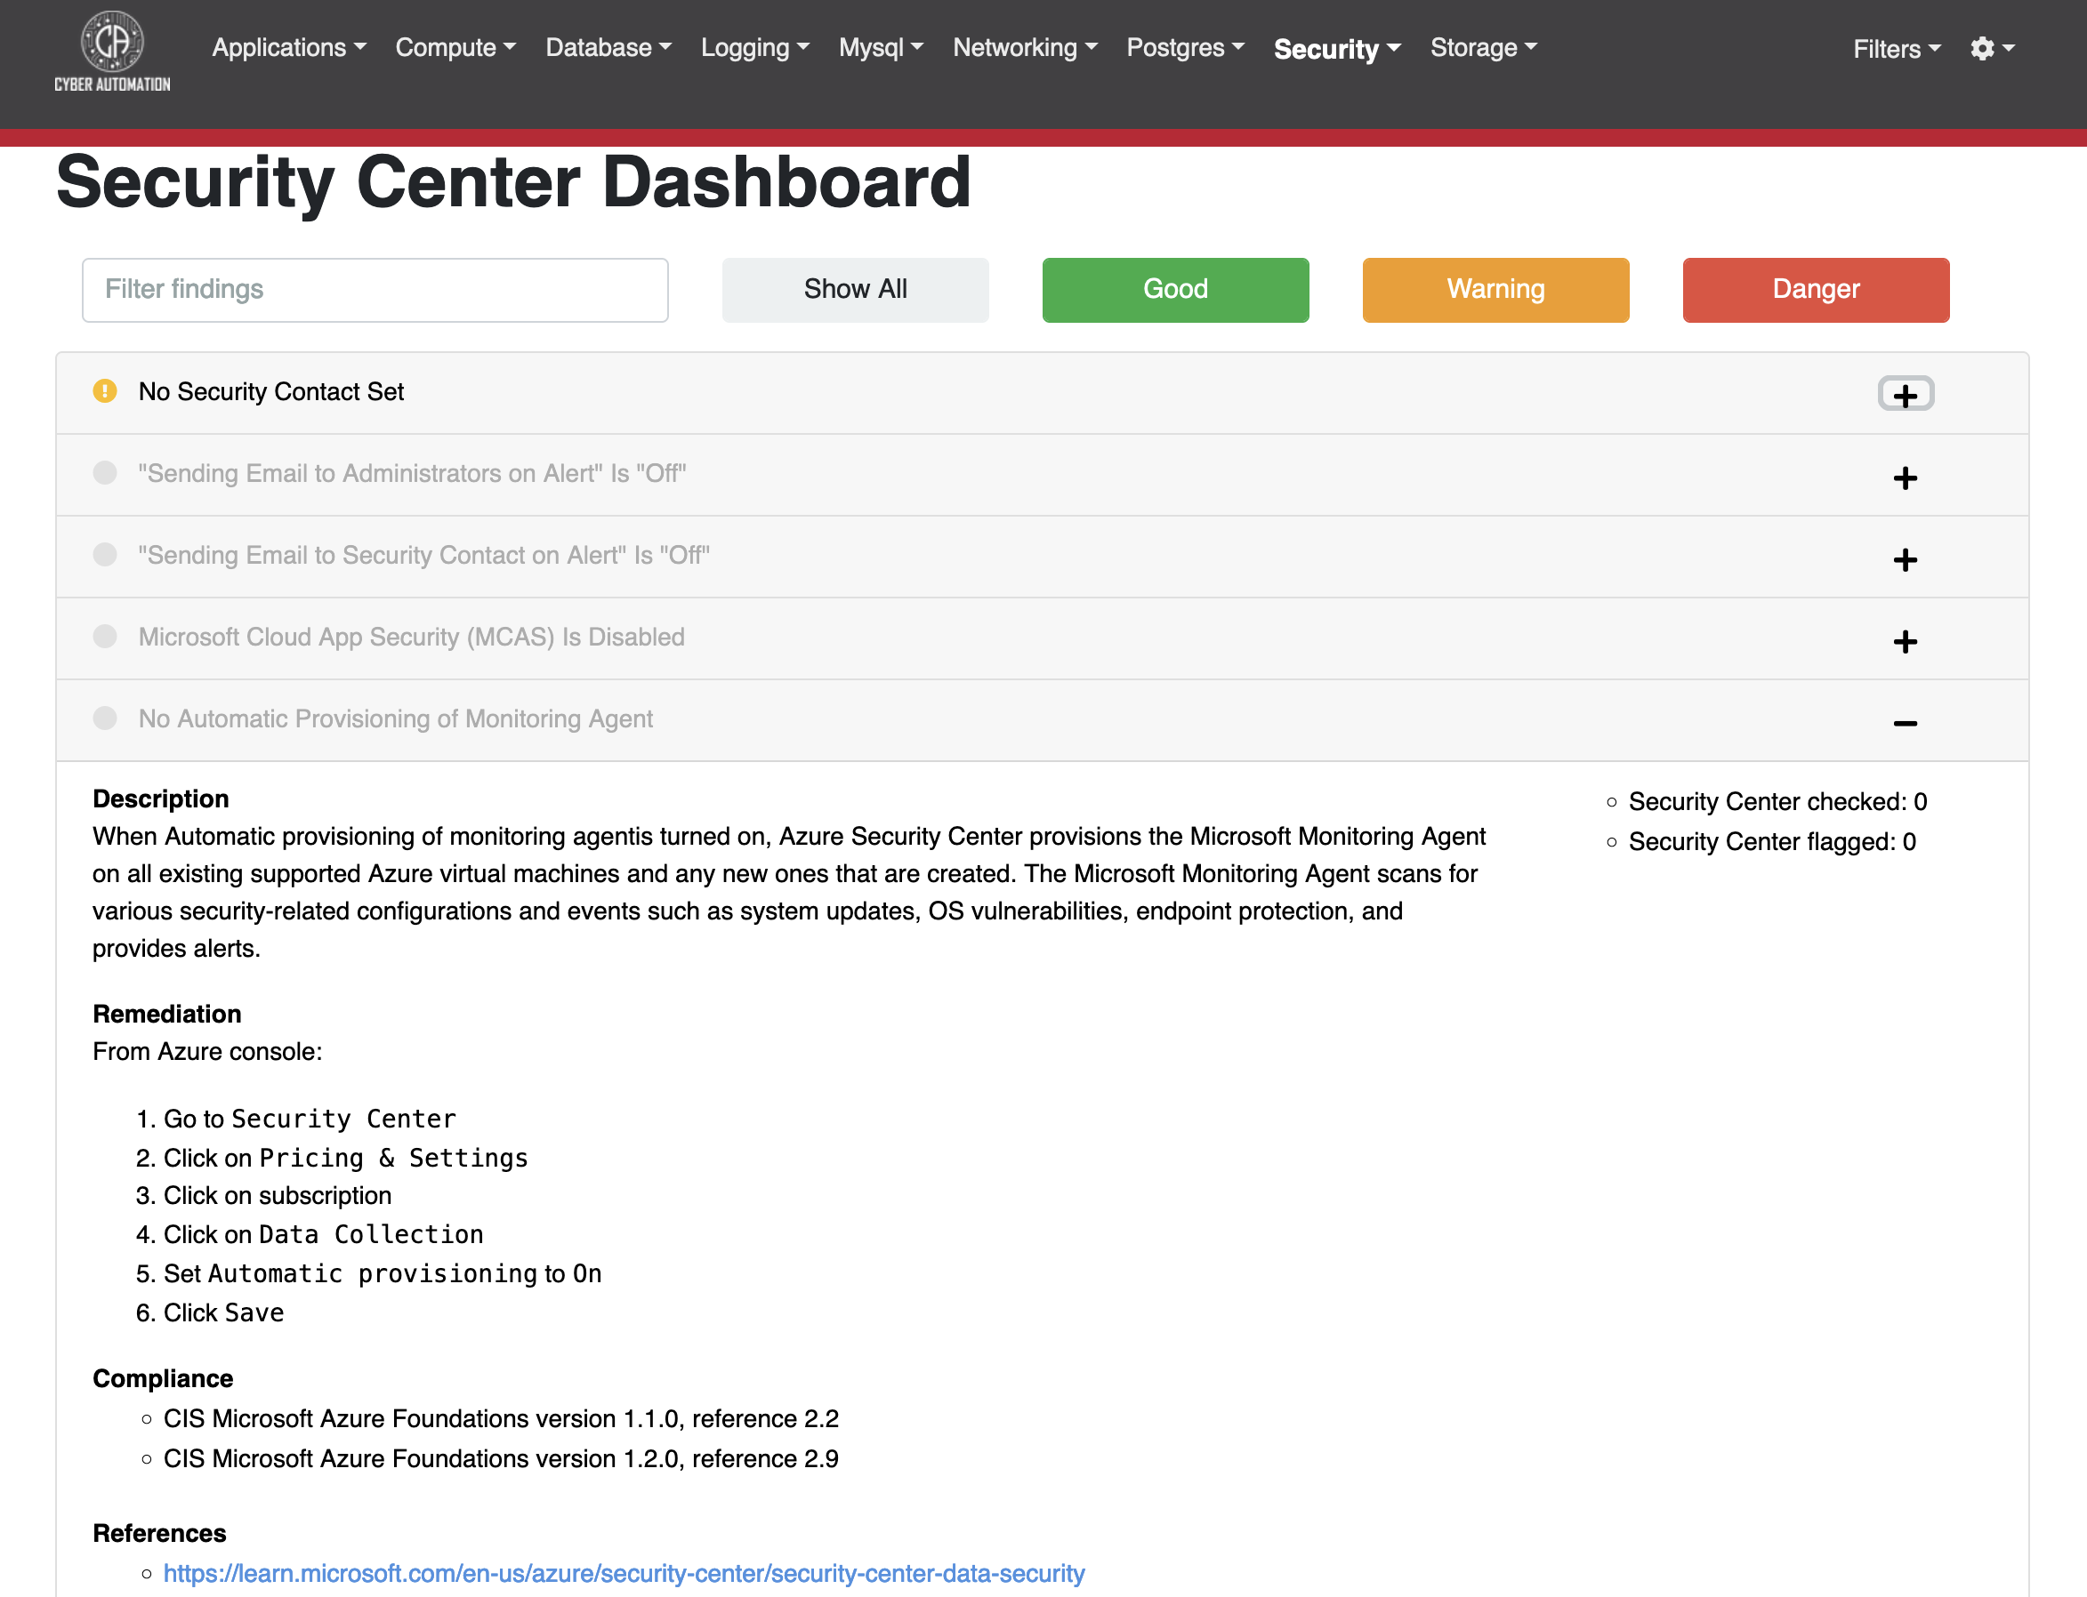Viewport: 2087px width, 1597px height.
Task: Click the References heading
Action: tap(158, 1533)
